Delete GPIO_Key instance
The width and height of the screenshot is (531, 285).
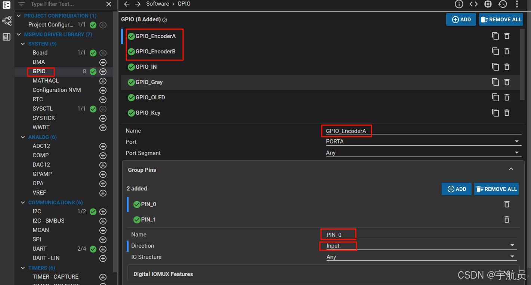[x=507, y=113]
